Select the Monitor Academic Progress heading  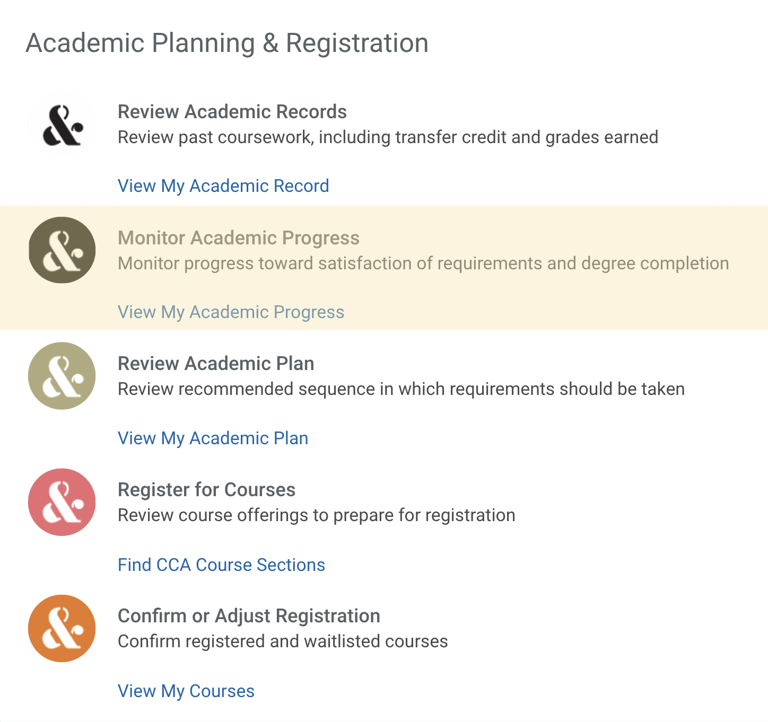[239, 238]
